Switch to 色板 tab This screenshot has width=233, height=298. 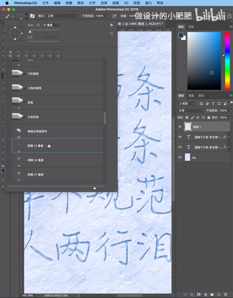coord(191,27)
